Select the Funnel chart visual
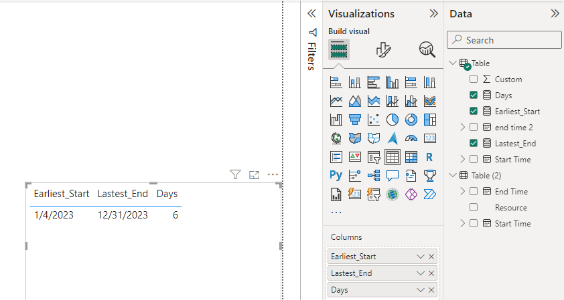 coord(354,120)
